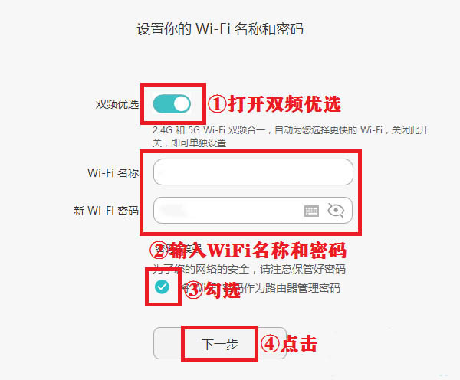460x380 pixels.
Task: Show password via the crossed-eye icon
Action: click(336, 210)
